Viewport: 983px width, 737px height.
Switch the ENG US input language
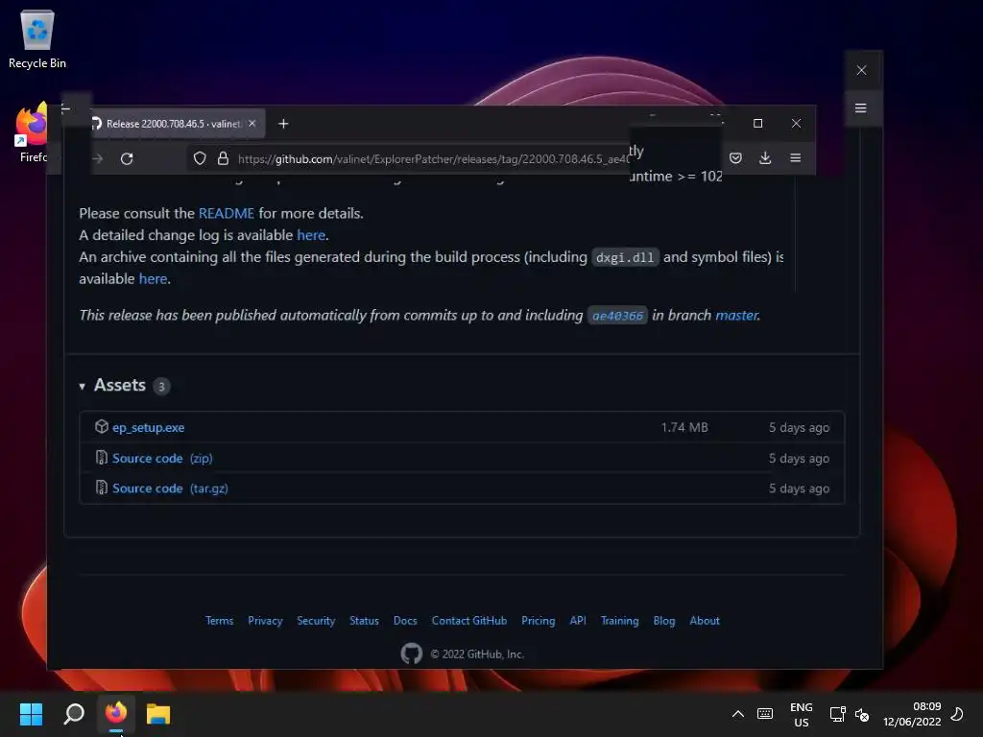pyautogui.click(x=802, y=714)
